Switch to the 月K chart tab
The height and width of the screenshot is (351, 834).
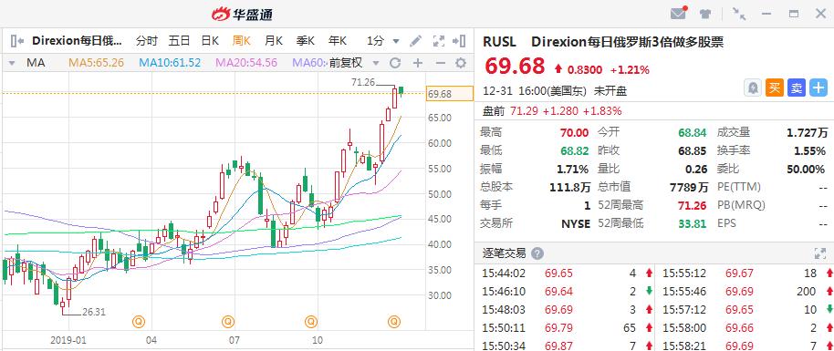(274, 41)
